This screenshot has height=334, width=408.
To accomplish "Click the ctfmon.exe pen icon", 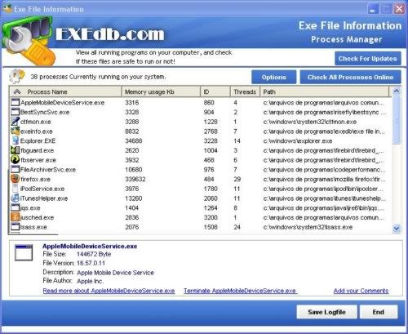I will [x=16, y=122].
